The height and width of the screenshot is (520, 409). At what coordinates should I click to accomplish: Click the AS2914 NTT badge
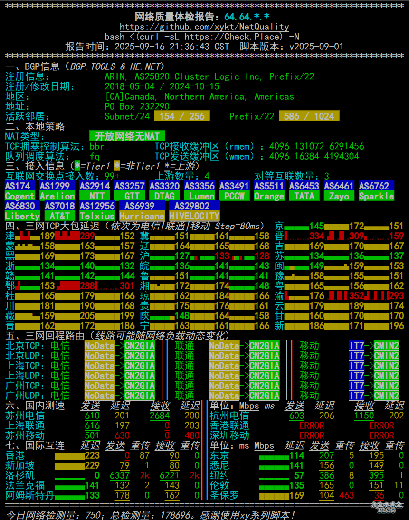95,191
